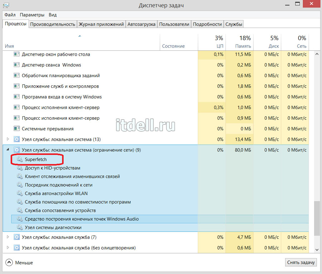
Task: Click icon of Программа входа в систему Windows
Action: [16, 97]
